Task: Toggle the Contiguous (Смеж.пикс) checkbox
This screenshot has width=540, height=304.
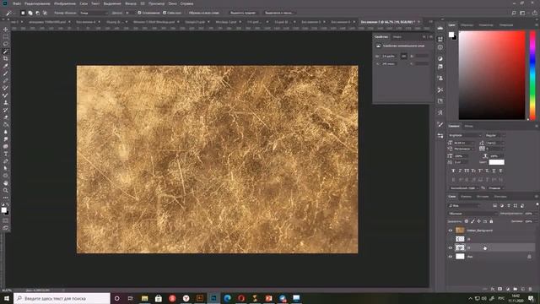Action: pos(165,13)
